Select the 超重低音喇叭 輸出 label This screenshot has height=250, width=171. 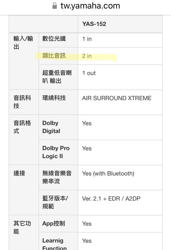pyautogui.click(x=57, y=77)
